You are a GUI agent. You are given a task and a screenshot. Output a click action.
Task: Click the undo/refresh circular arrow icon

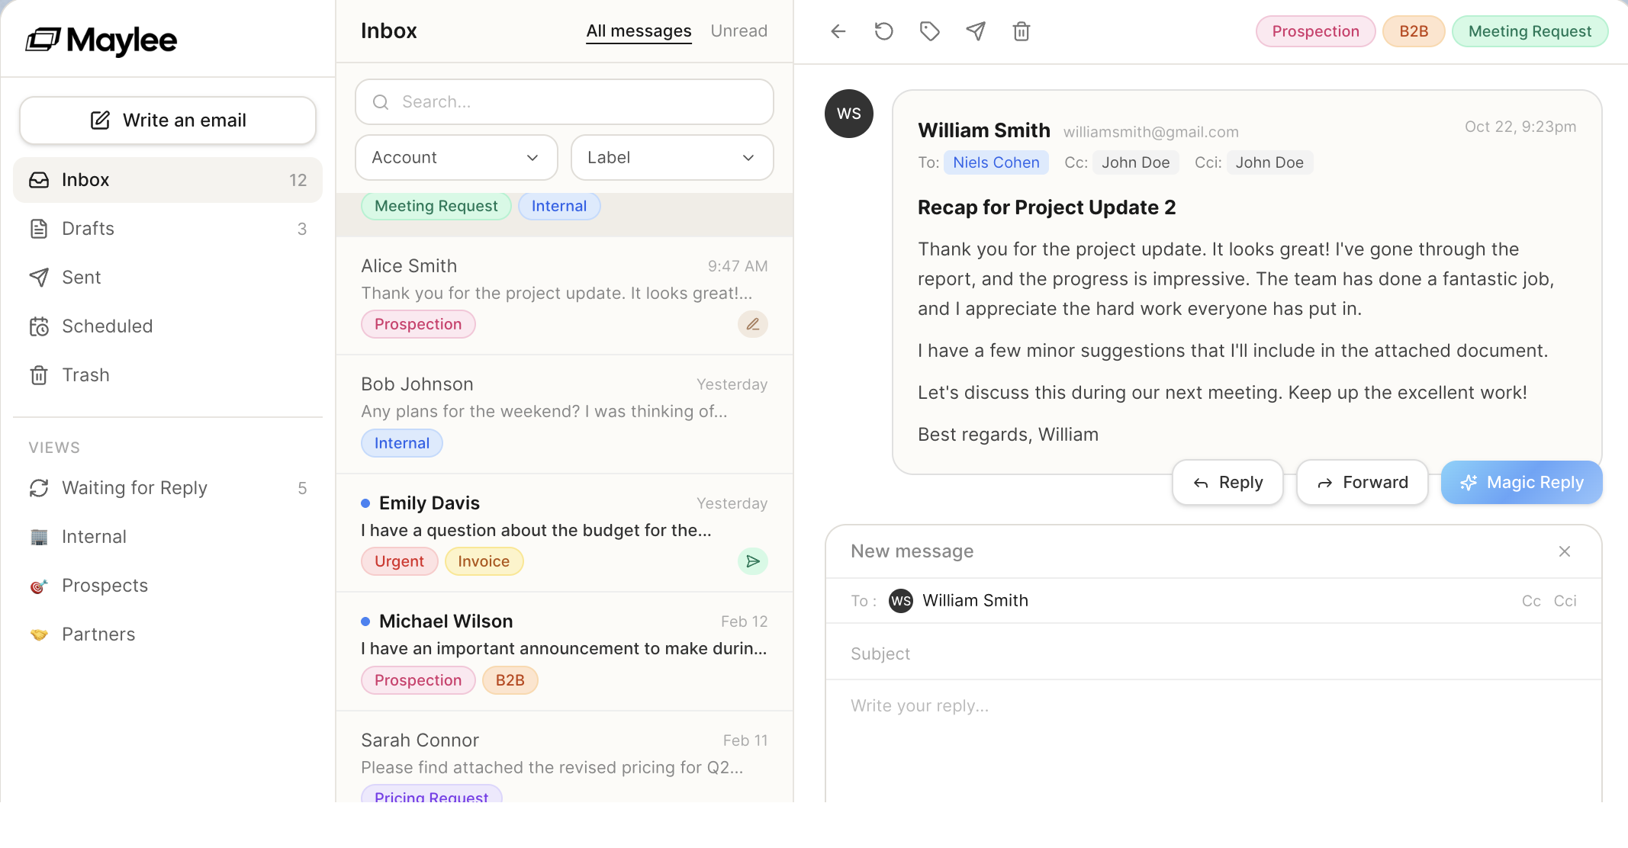(x=883, y=31)
